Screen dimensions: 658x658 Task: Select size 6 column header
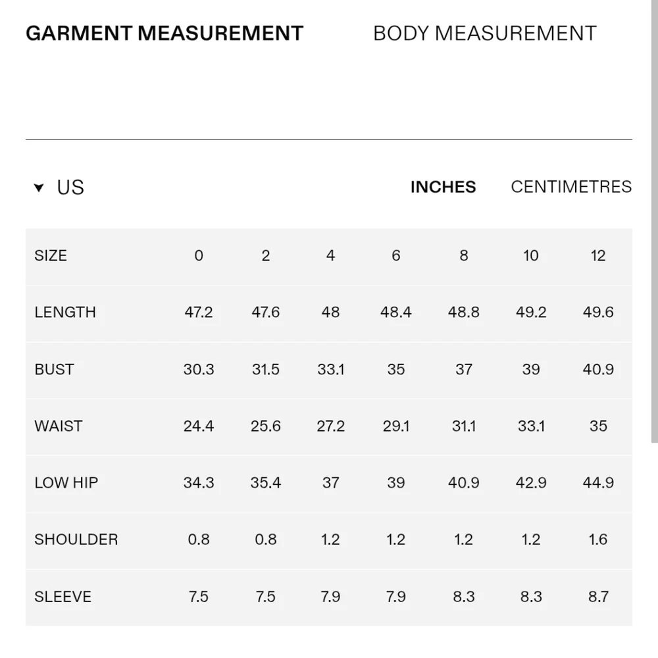[x=396, y=256]
